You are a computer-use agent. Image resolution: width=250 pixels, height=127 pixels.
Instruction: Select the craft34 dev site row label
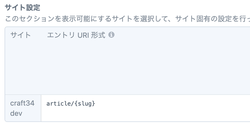(22, 108)
